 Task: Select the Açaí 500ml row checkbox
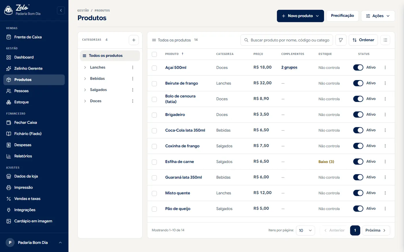tap(154, 68)
